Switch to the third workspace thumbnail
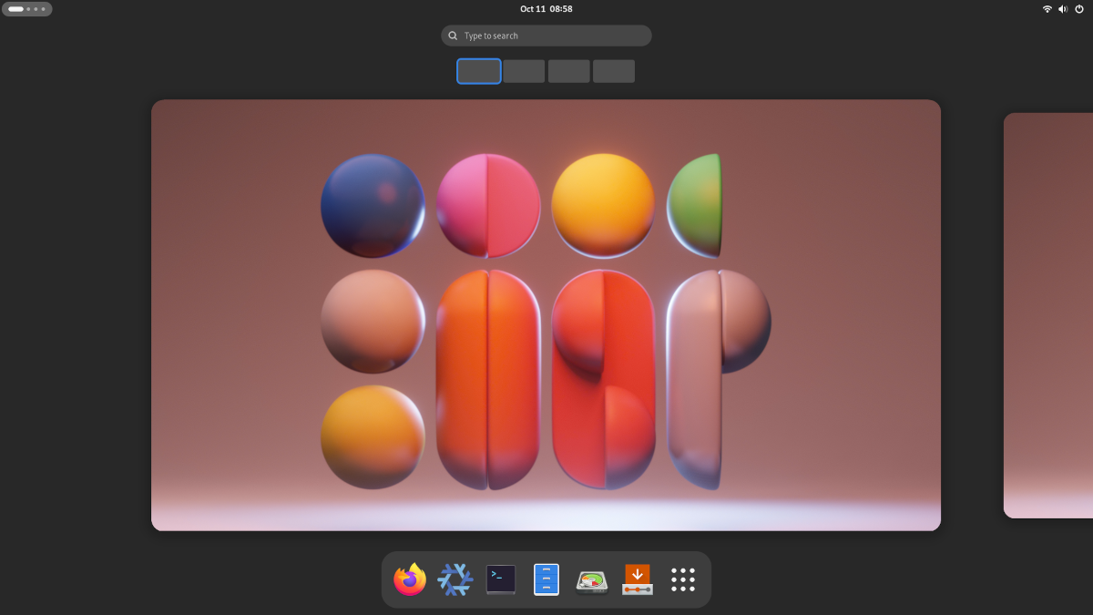The width and height of the screenshot is (1093, 615). click(569, 71)
